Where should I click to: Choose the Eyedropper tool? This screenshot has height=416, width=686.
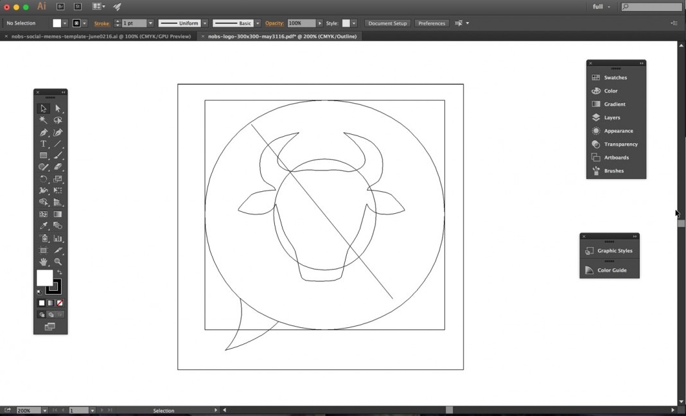tap(43, 226)
